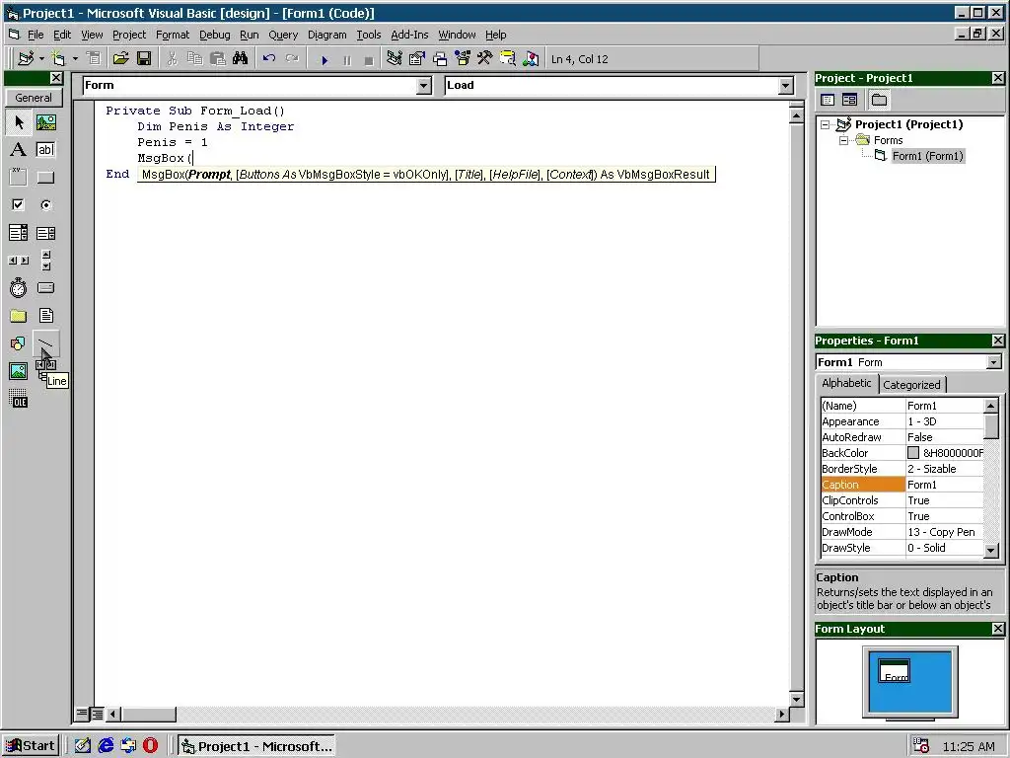Viewport: 1010px width, 758px height.
Task: Click the Toolbox hammer-and-wrench toolbar icon
Action: pos(484,58)
